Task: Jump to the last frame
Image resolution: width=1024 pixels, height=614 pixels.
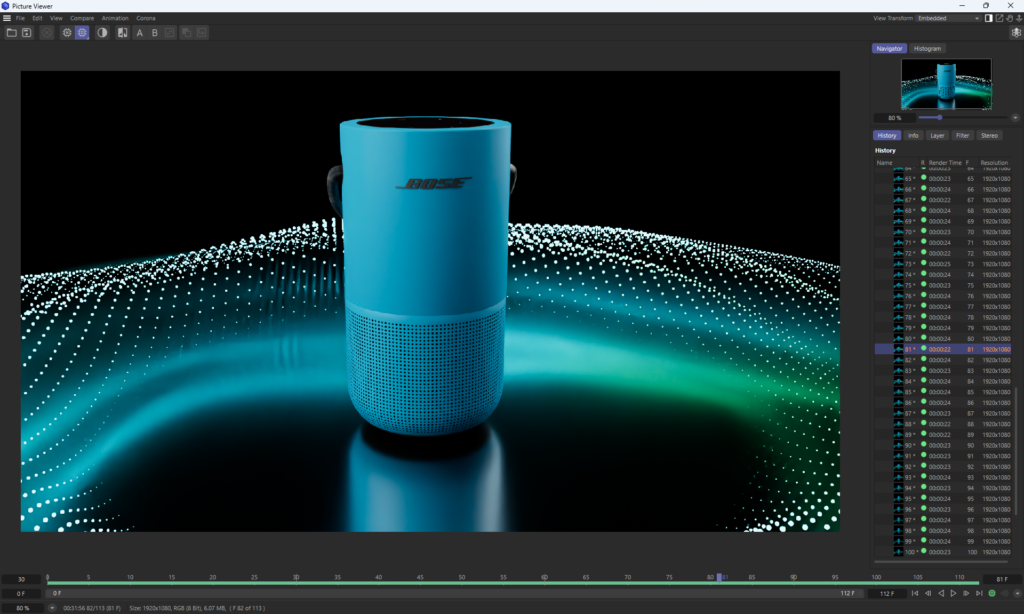Action: [979, 593]
